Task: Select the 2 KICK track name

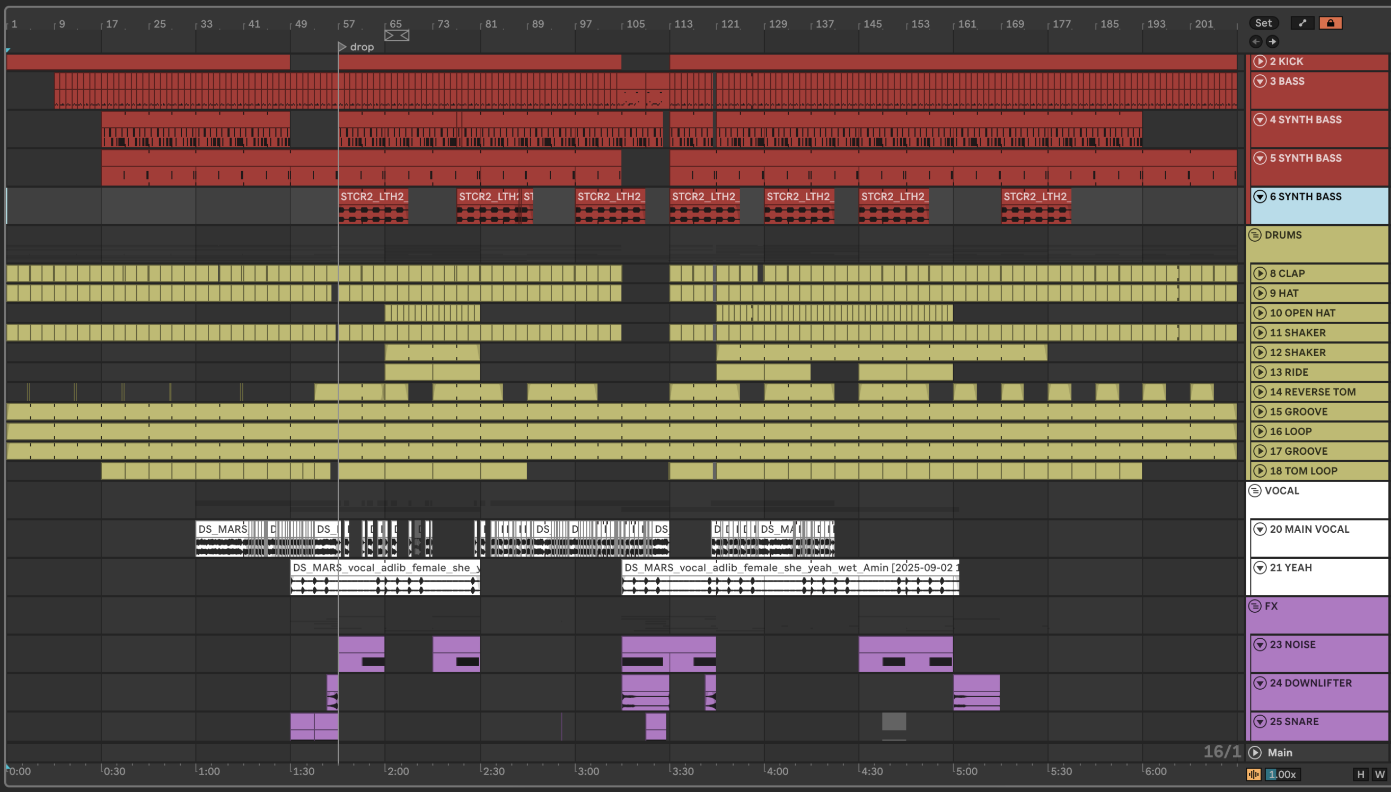Action: [x=1286, y=61]
